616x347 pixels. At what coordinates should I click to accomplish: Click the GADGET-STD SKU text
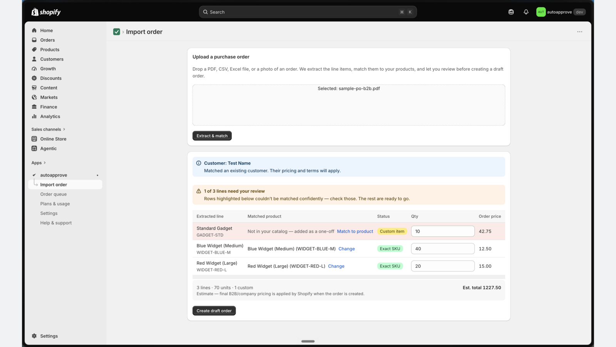click(210, 235)
